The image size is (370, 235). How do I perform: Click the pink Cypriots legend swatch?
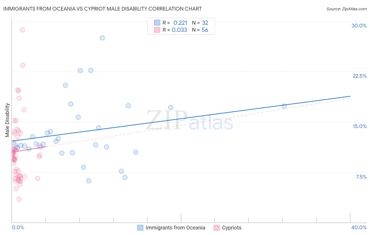(217, 228)
